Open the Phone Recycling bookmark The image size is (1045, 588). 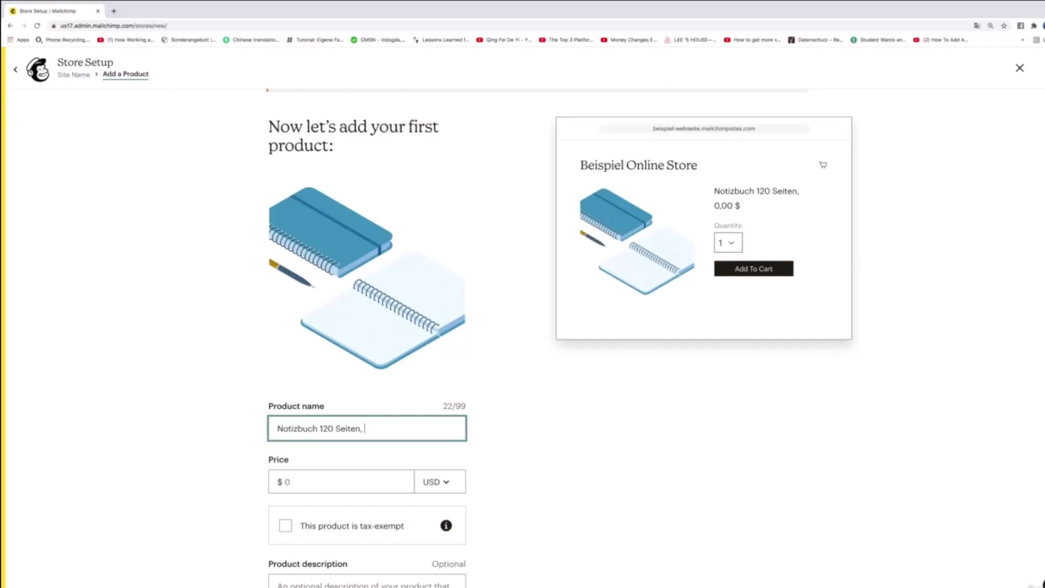tap(62, 40)
